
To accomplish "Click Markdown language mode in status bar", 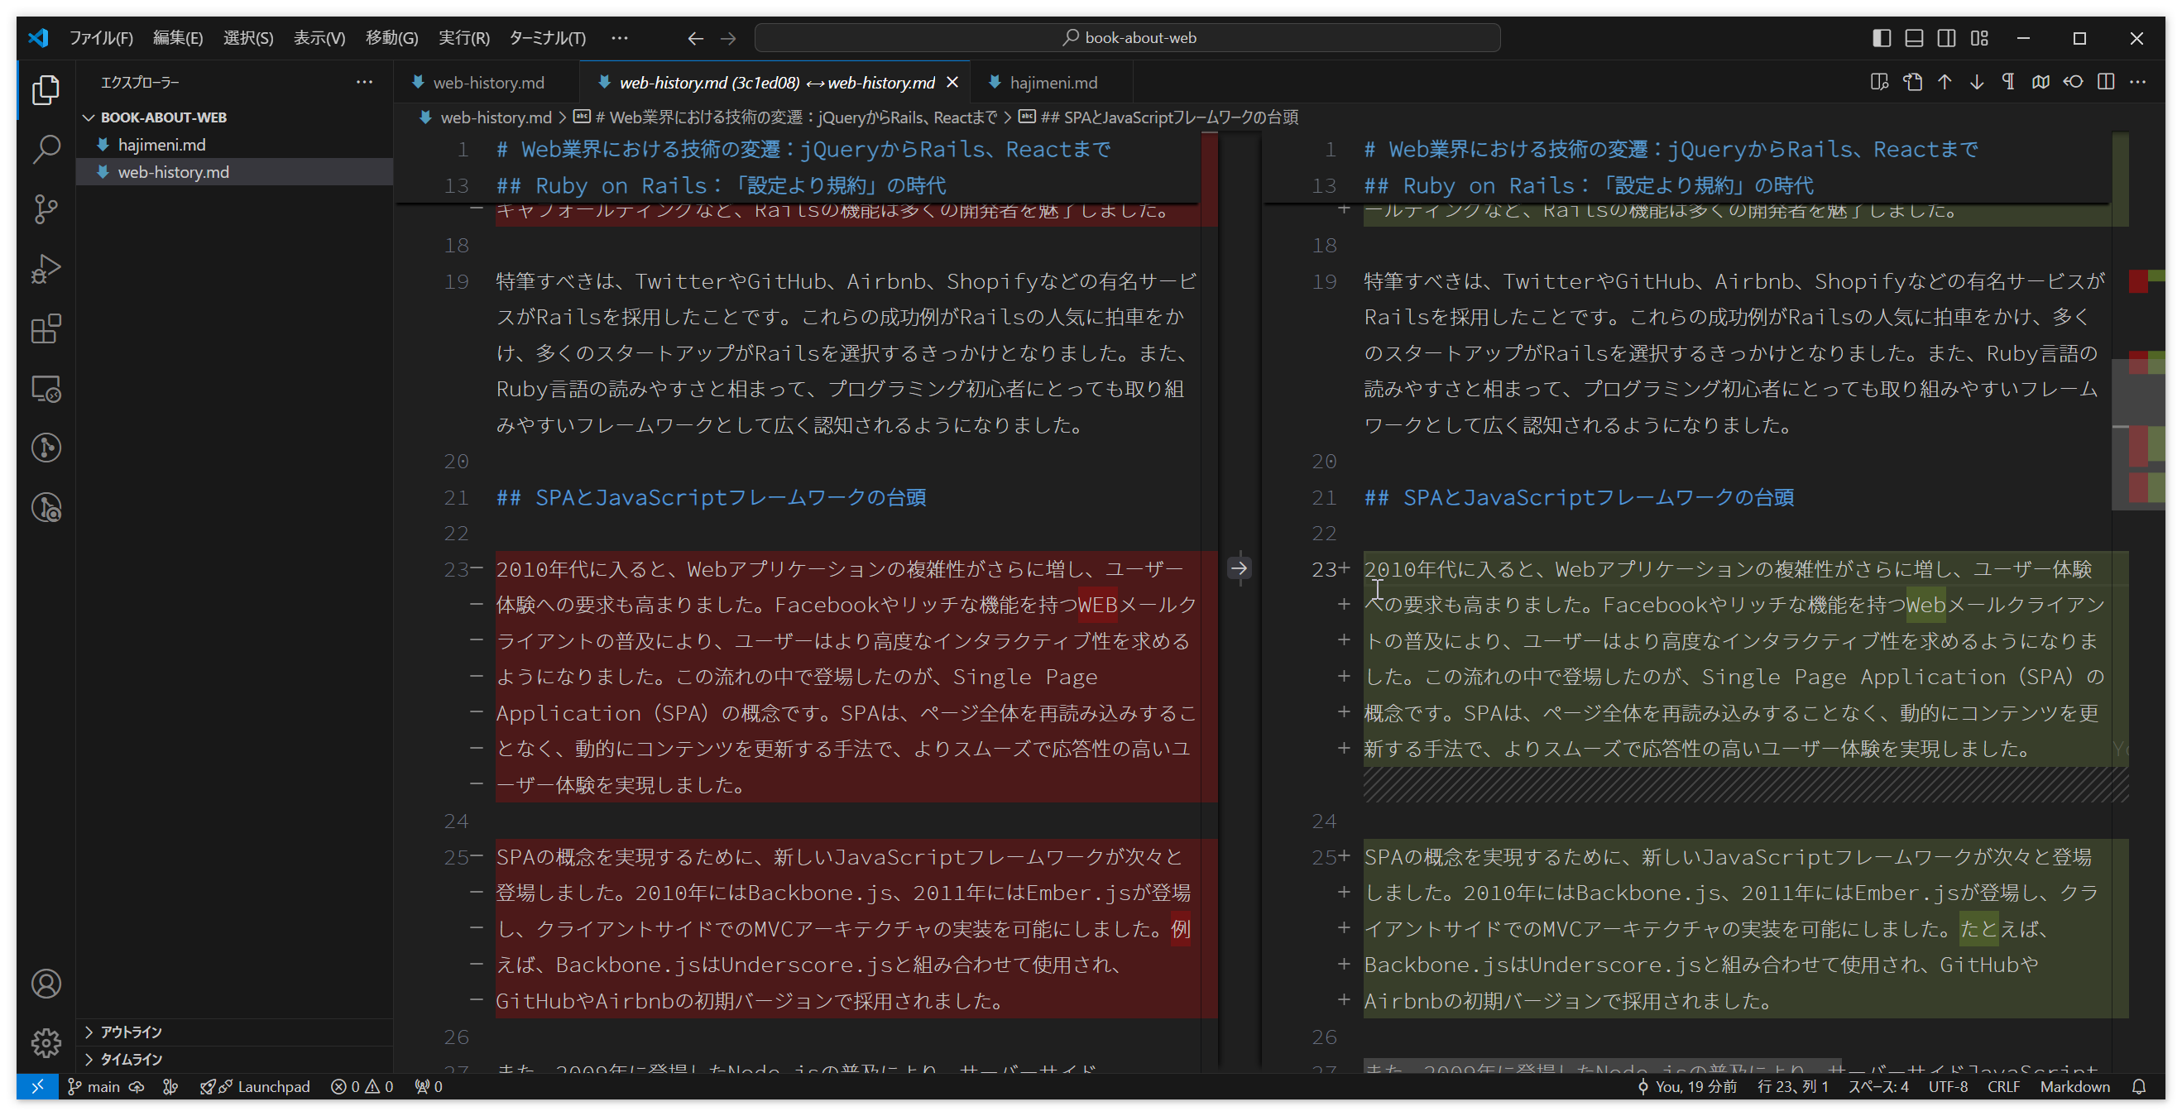I will 2074,1086.
